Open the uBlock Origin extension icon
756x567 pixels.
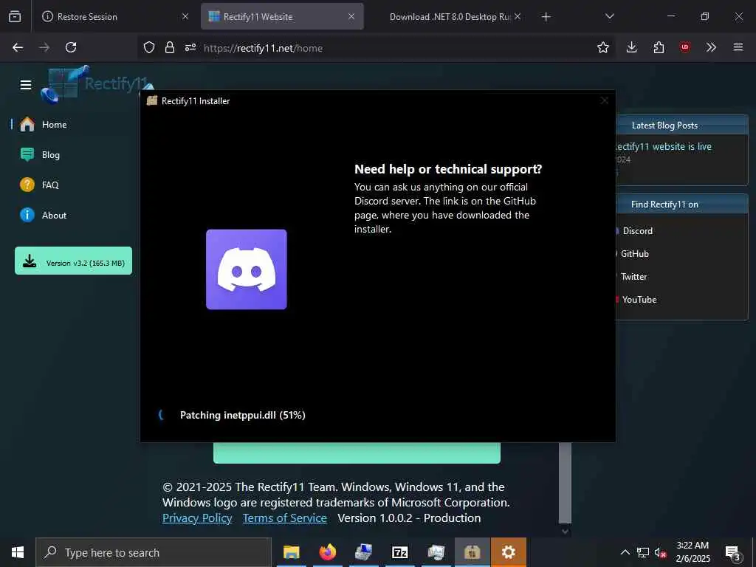point(685,47)
